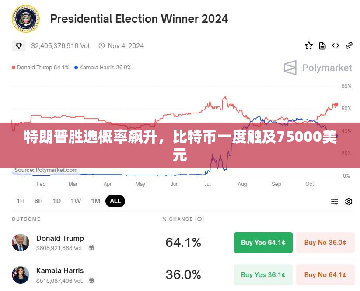
Task: Click Buy Yes 64.1¢ button
Action: tap(263, 243)
